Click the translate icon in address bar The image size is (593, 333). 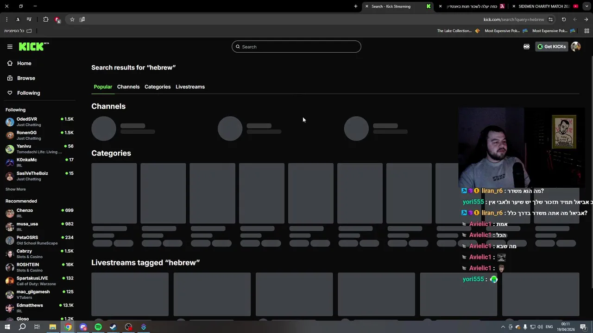coord(82,19)
